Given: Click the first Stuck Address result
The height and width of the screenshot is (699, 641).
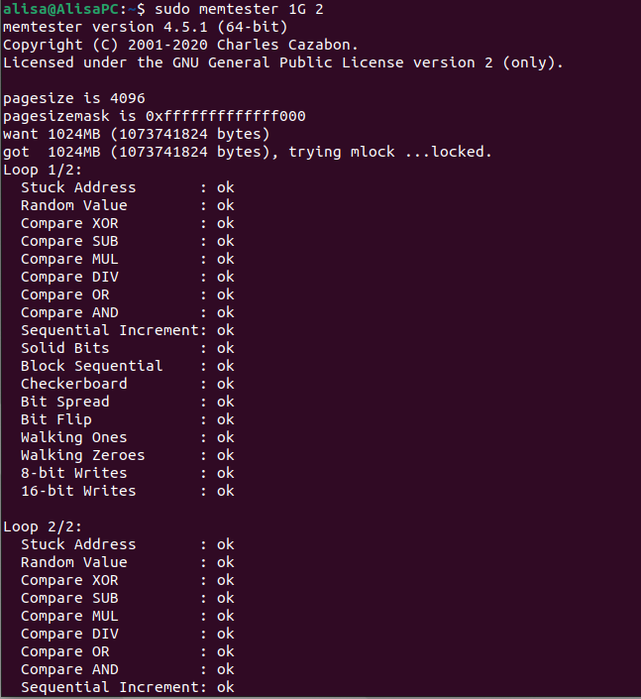Looking at the screenshot, I should [x=128, y=187].
